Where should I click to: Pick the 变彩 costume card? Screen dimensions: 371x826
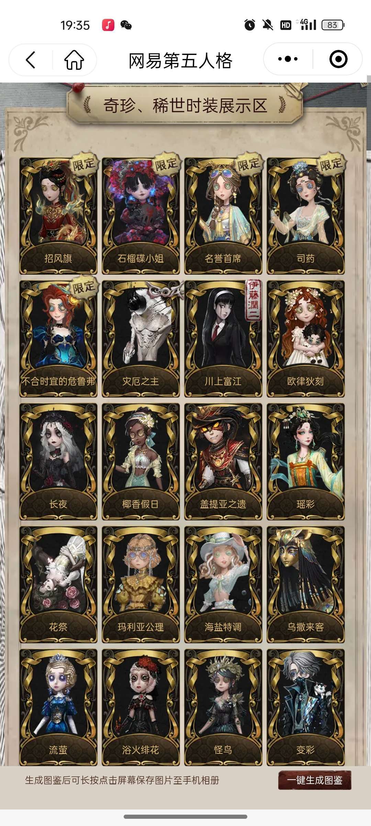click(x=306, y=707)
